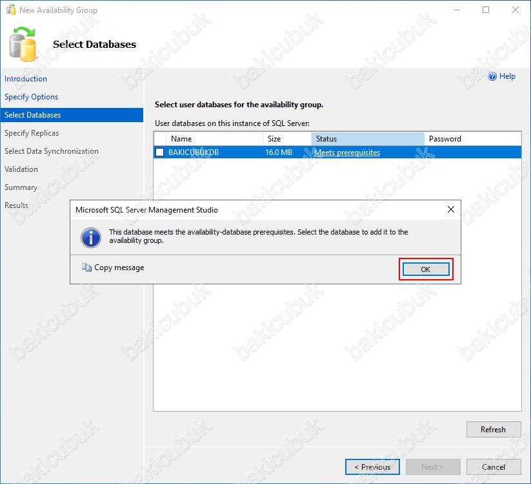Click the 16.0 MB size cell
Image resolution: width=531 pixels, height=484 pixels.
point(279,153)
